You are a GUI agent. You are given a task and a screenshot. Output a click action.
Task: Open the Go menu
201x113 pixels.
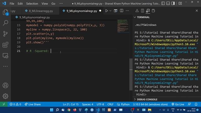point(53,3)
